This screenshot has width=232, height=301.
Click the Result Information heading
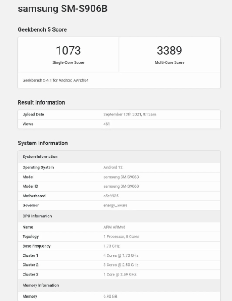(x=41, y=102)
